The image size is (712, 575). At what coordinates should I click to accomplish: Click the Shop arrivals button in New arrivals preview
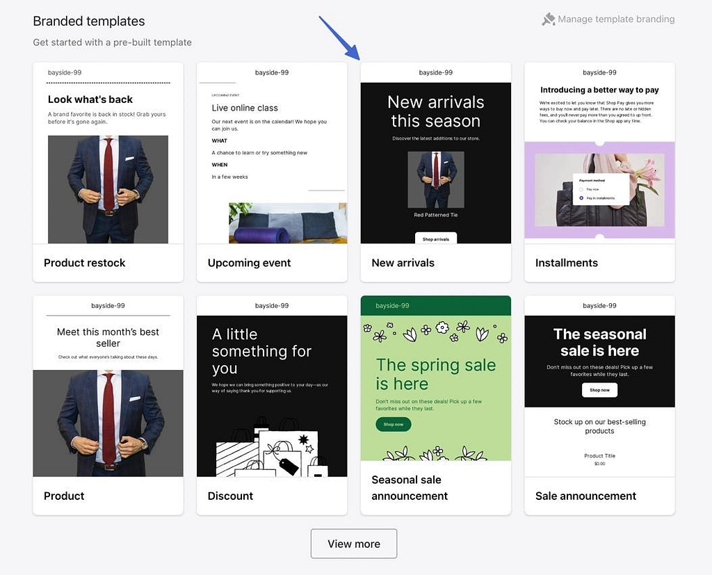tap(435, 238)
